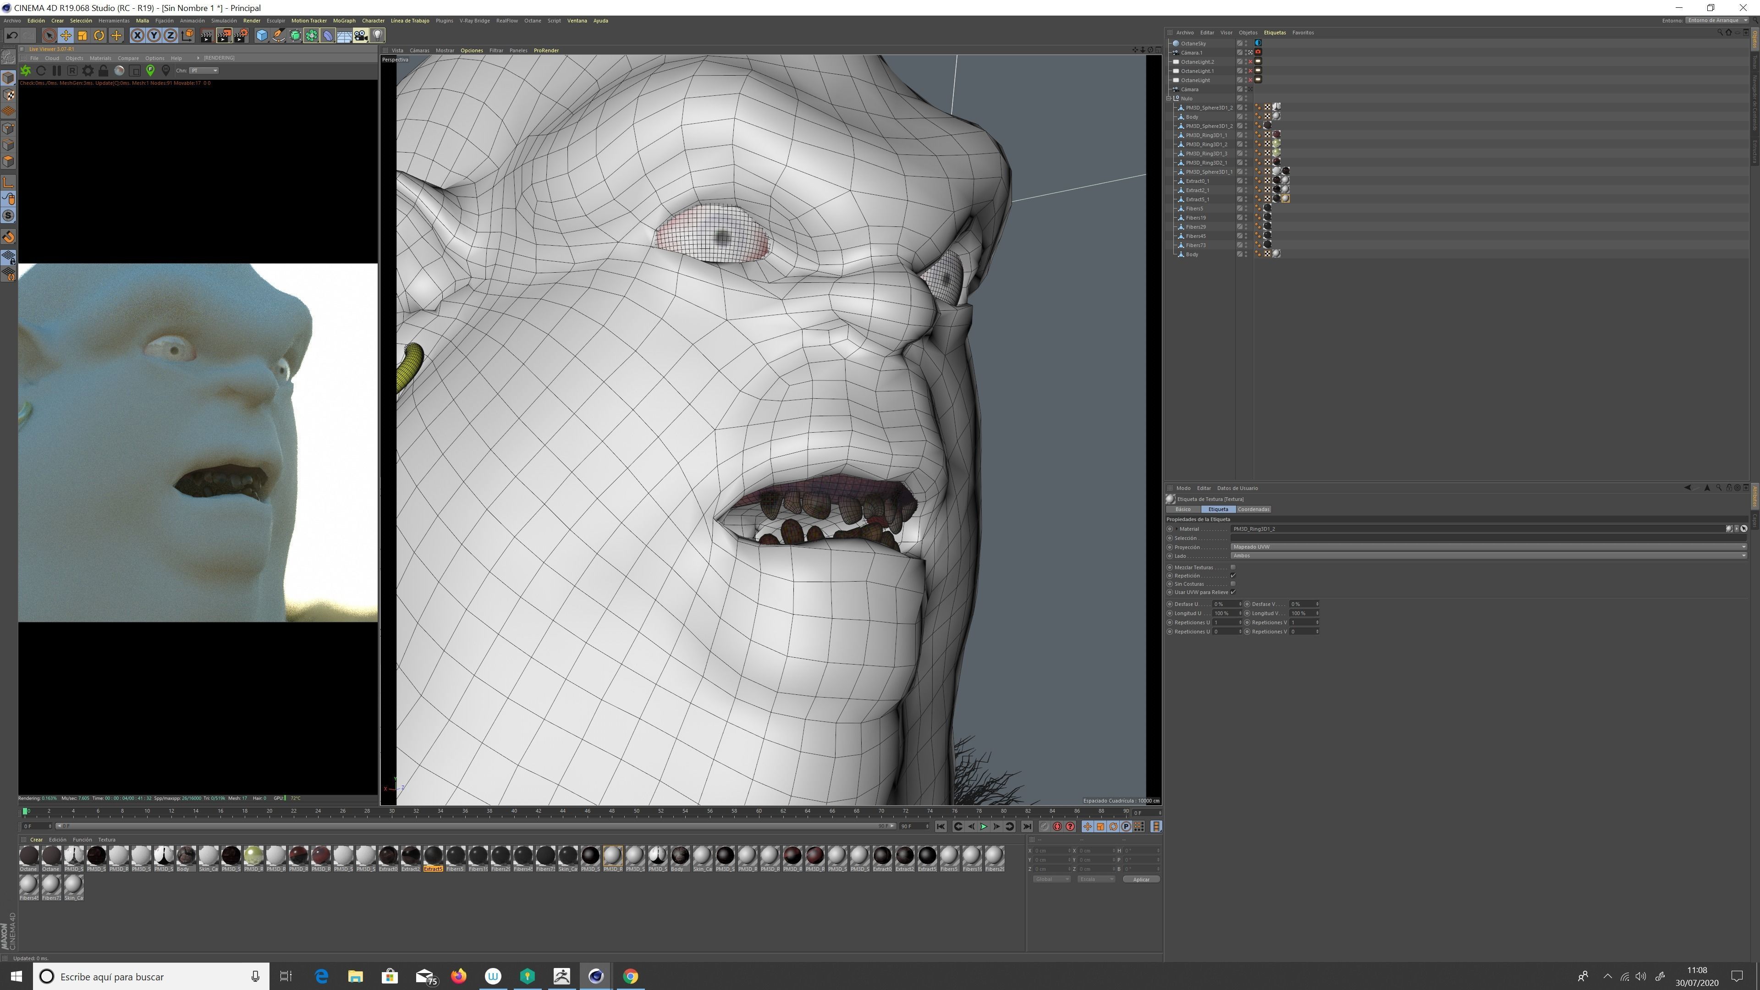Toggle OctaneLight.1 visibility dots
The image size is (1760, 990).
click(1246, 71)
